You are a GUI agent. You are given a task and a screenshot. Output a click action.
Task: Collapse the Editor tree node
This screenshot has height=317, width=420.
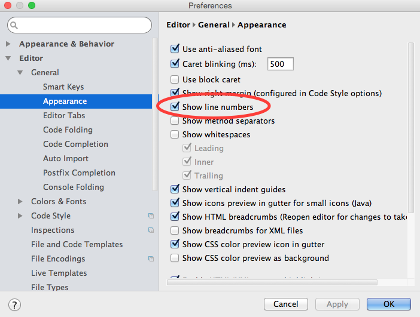tap(8, 59)
